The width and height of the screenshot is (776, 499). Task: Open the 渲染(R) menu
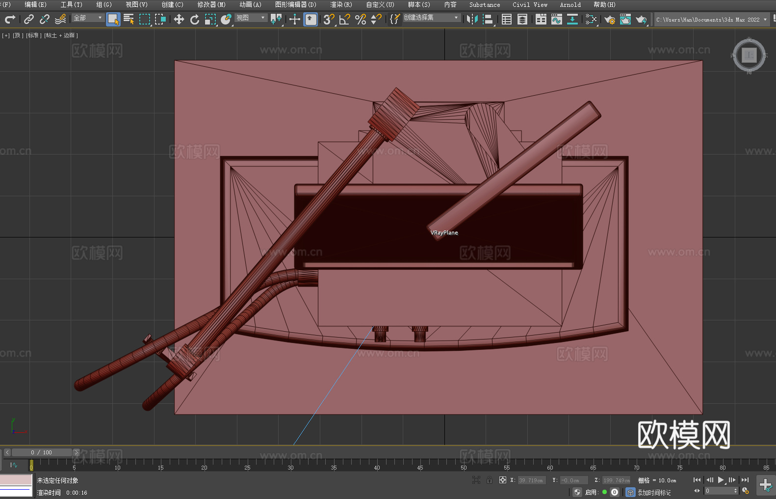point(341,4)
